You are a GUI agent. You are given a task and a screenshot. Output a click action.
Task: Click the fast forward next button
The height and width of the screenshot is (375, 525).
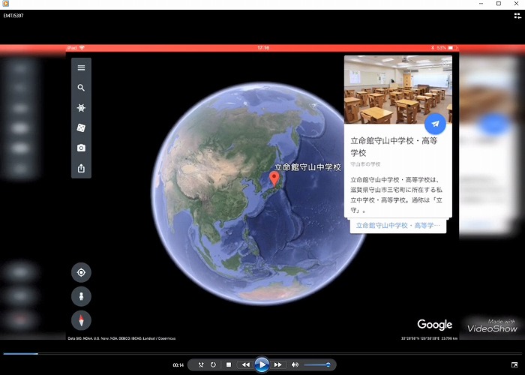coord(278,364)
